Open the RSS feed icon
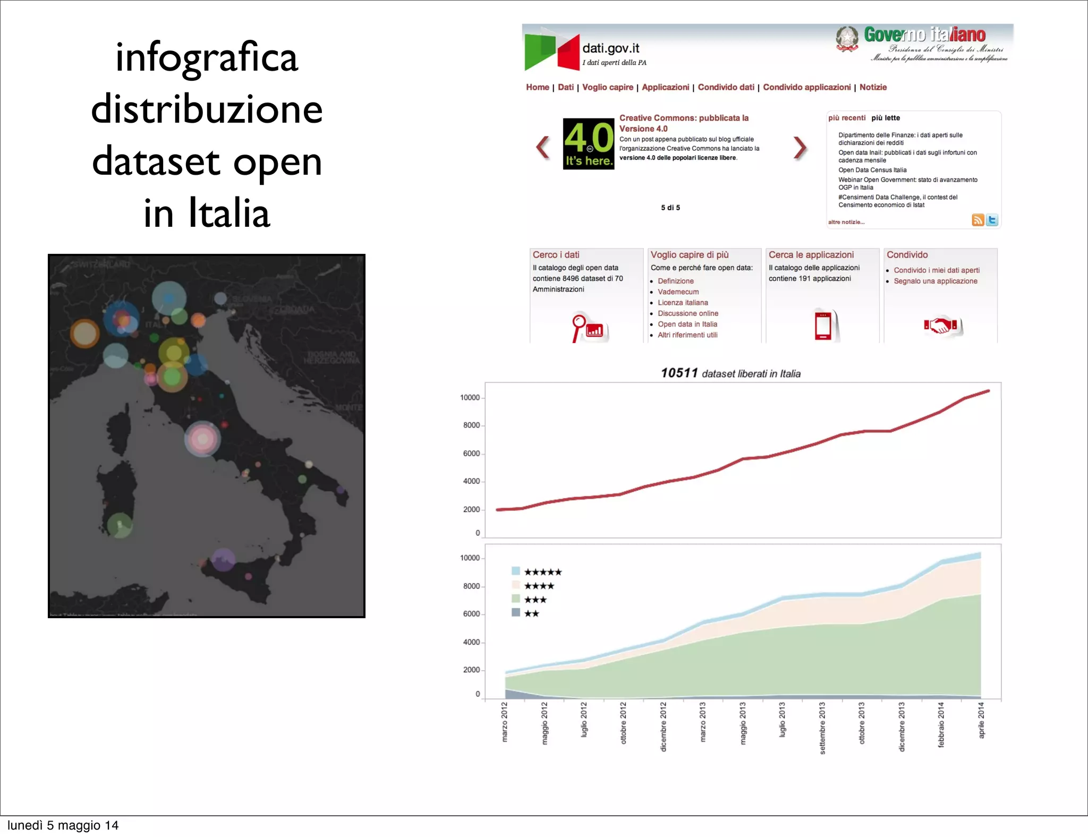This screenshot has width=1088, height=837. [977, 220]
